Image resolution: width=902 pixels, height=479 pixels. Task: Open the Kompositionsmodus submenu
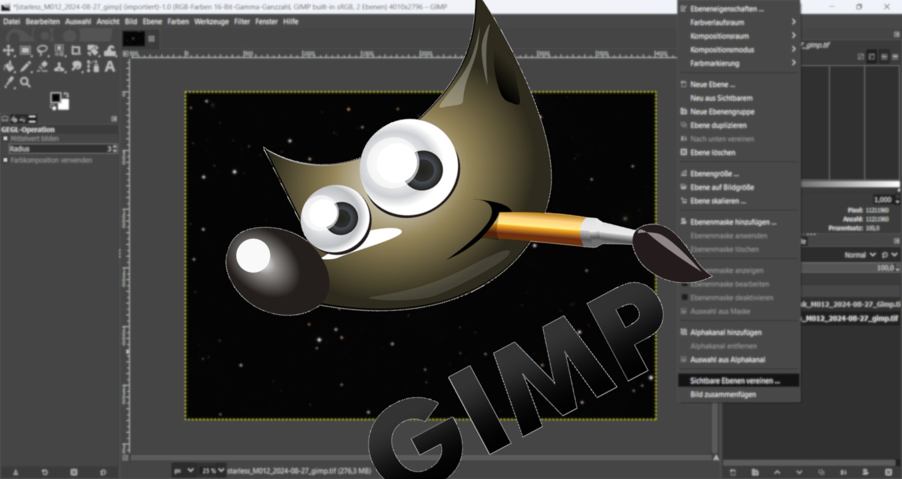coord(739,49)
